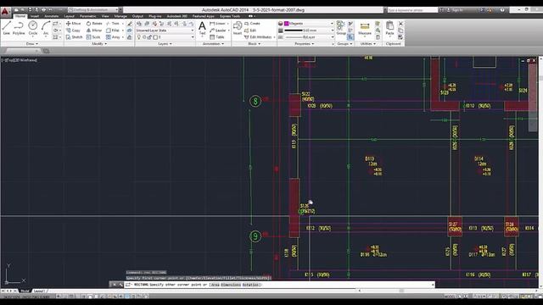This screenshot has height=305, width=543.
Task: Expand the Annotation panel
Action: pos(213,44)
